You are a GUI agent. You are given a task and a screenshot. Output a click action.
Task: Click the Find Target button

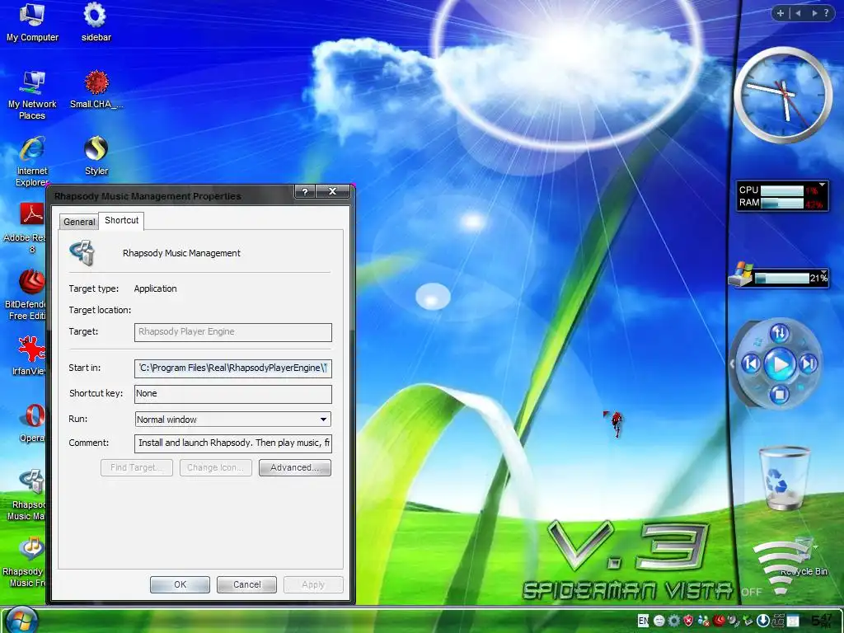tap(137, 468)
